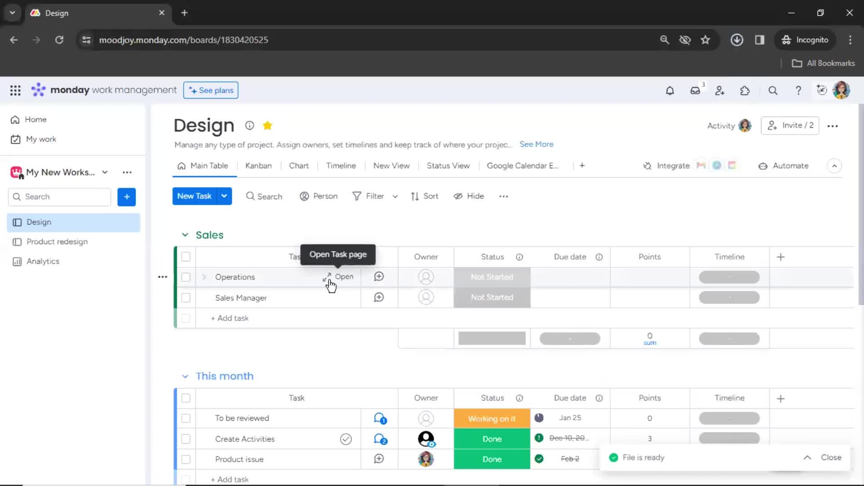Image resolution: width=864 pixels, height=486 pixels.
Task: Expand the File is ready notification chevron
Action: click(x=807, y=458)
